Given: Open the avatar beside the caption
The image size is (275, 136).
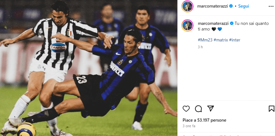Looking at the screenshot, I should [x=187, y=25].
